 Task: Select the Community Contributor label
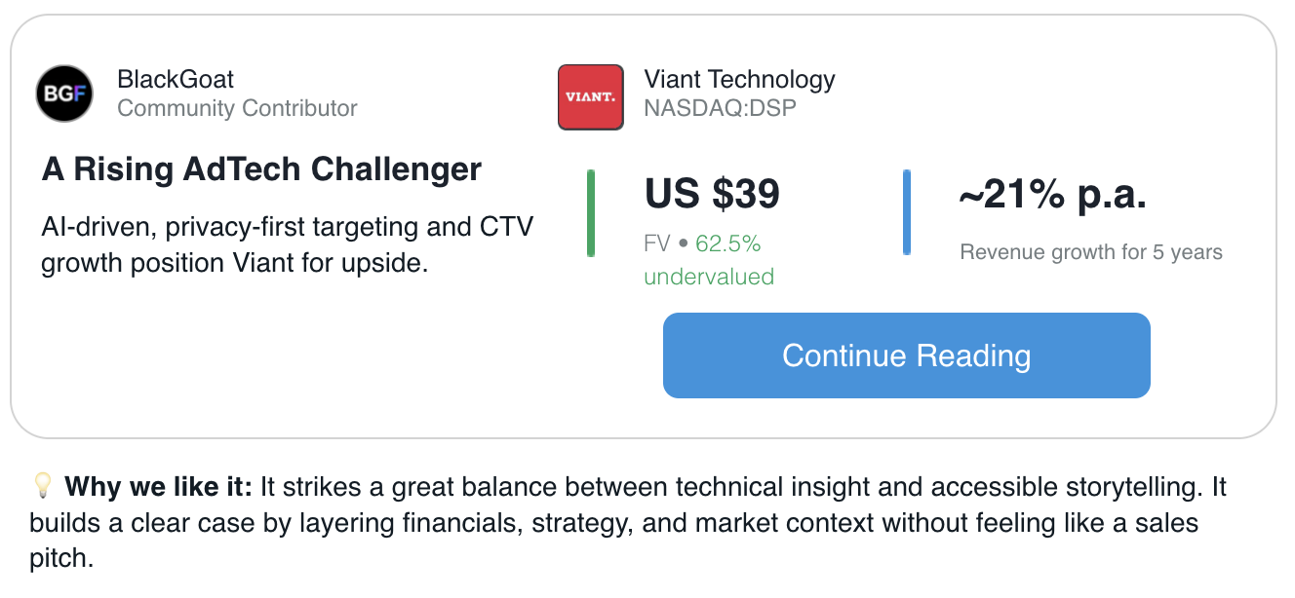(237, 108)
